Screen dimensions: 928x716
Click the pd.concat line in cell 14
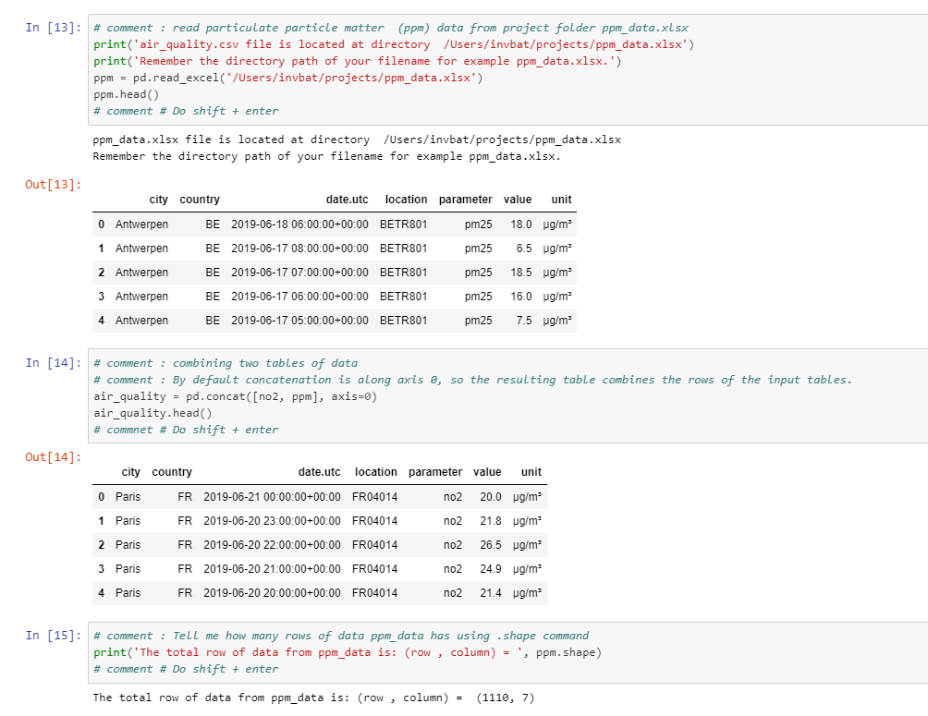235,396
